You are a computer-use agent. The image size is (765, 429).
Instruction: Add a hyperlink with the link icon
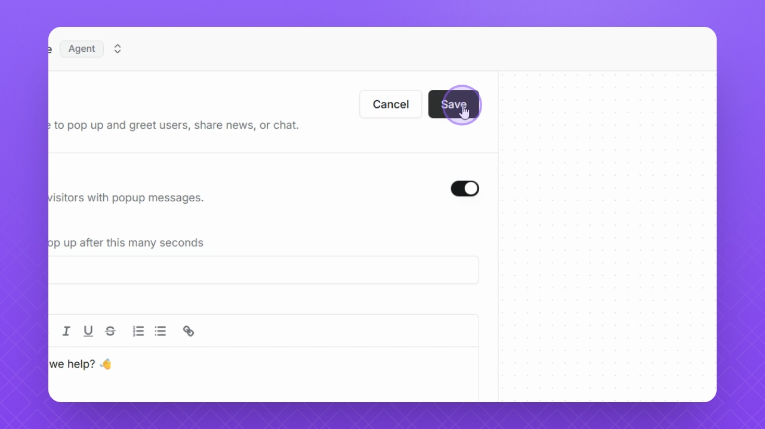pyautogui.click(x=189, y=331)
